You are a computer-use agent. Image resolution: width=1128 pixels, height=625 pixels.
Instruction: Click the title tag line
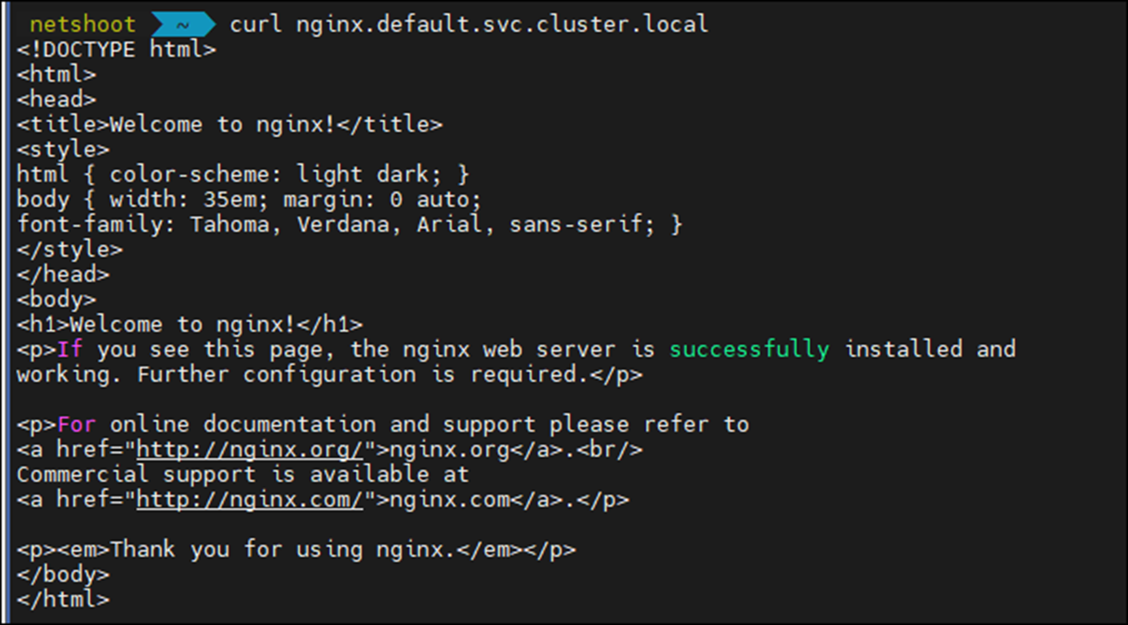point(229,125)
